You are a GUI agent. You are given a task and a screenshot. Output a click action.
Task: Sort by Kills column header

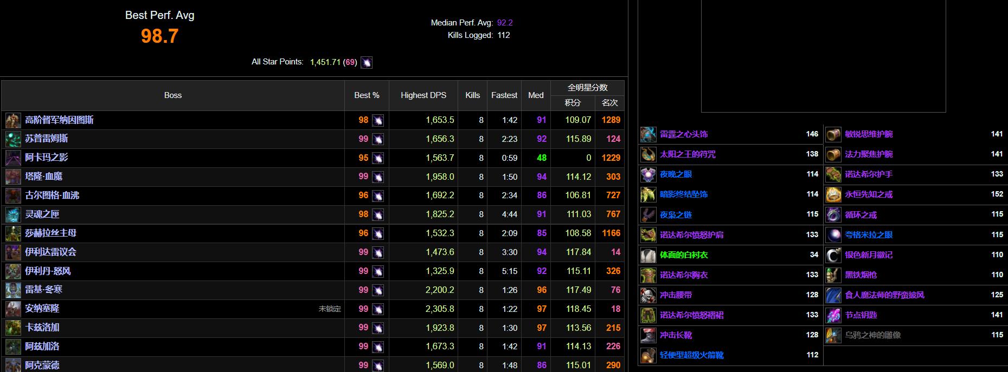[x=472, y=95]
